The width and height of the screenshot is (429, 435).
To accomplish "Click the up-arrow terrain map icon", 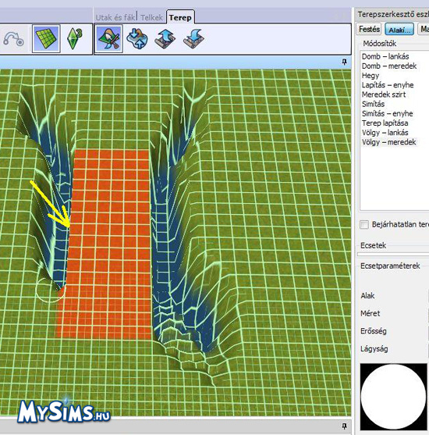I will coord(165,39).
